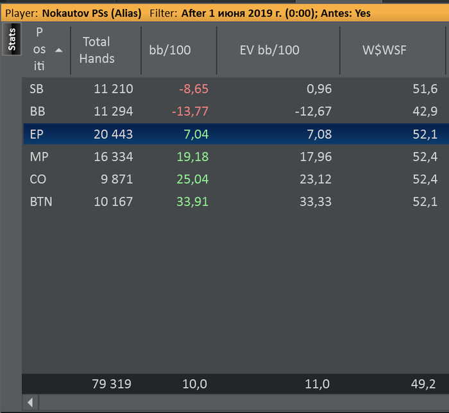Sort by Total Hands column header

click(96, 50)
